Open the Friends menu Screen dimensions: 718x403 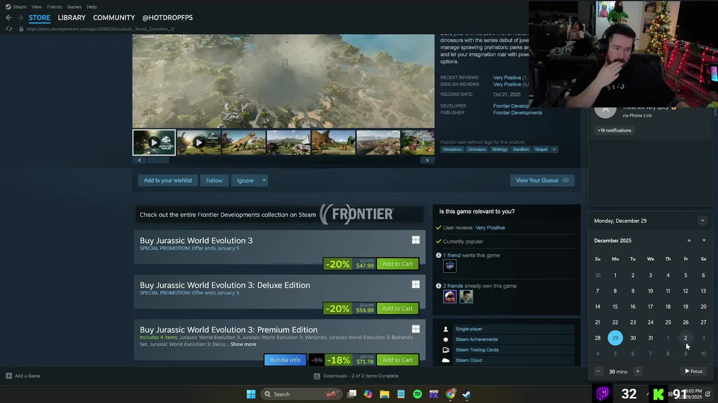pos(54,7)
